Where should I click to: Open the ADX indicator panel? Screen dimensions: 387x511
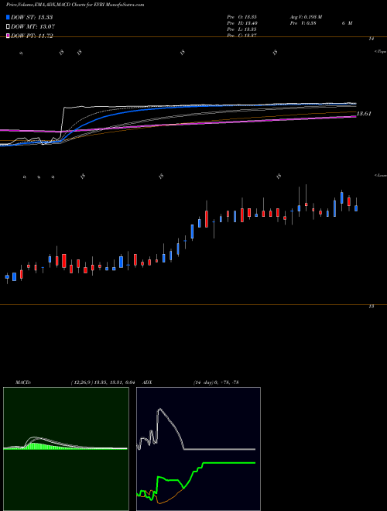point(198,449)
